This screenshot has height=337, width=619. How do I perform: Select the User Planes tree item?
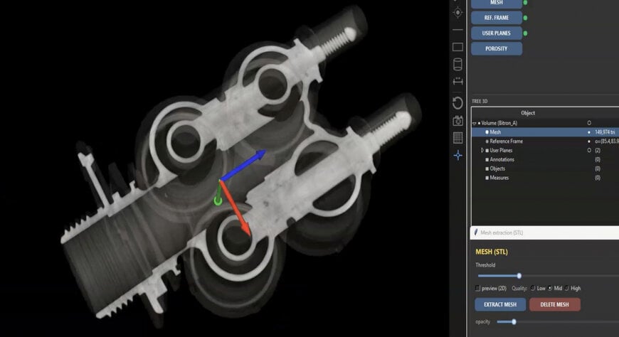[x=501, y=150]
